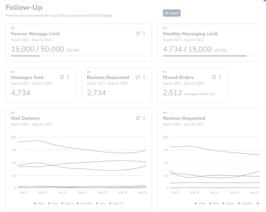Screen dimensions: 266x212
Task: Open options menu on Reviews Requested stat card
Action: pos(144,77)
